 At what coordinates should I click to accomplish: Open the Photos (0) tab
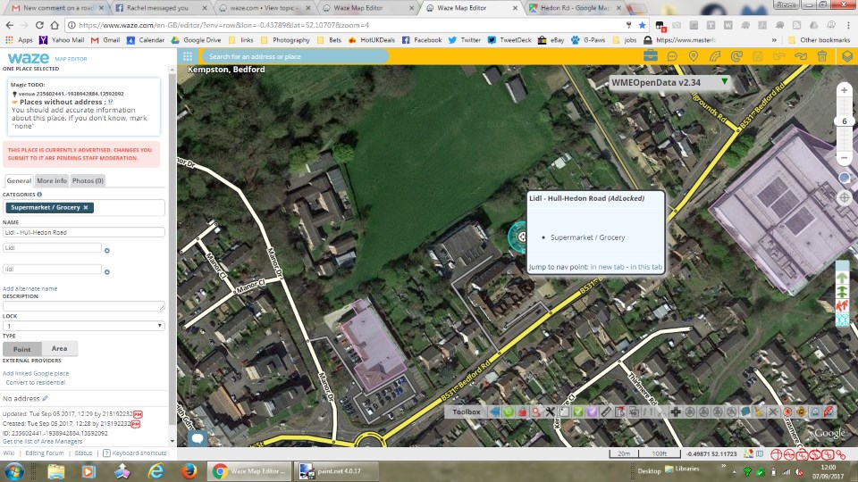(x=88, y=180)
